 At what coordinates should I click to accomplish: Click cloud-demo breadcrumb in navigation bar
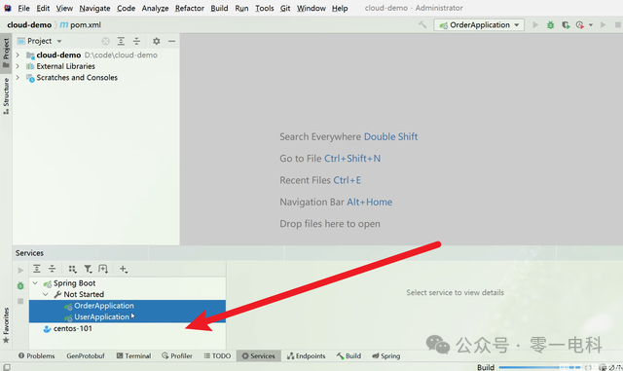29,24
